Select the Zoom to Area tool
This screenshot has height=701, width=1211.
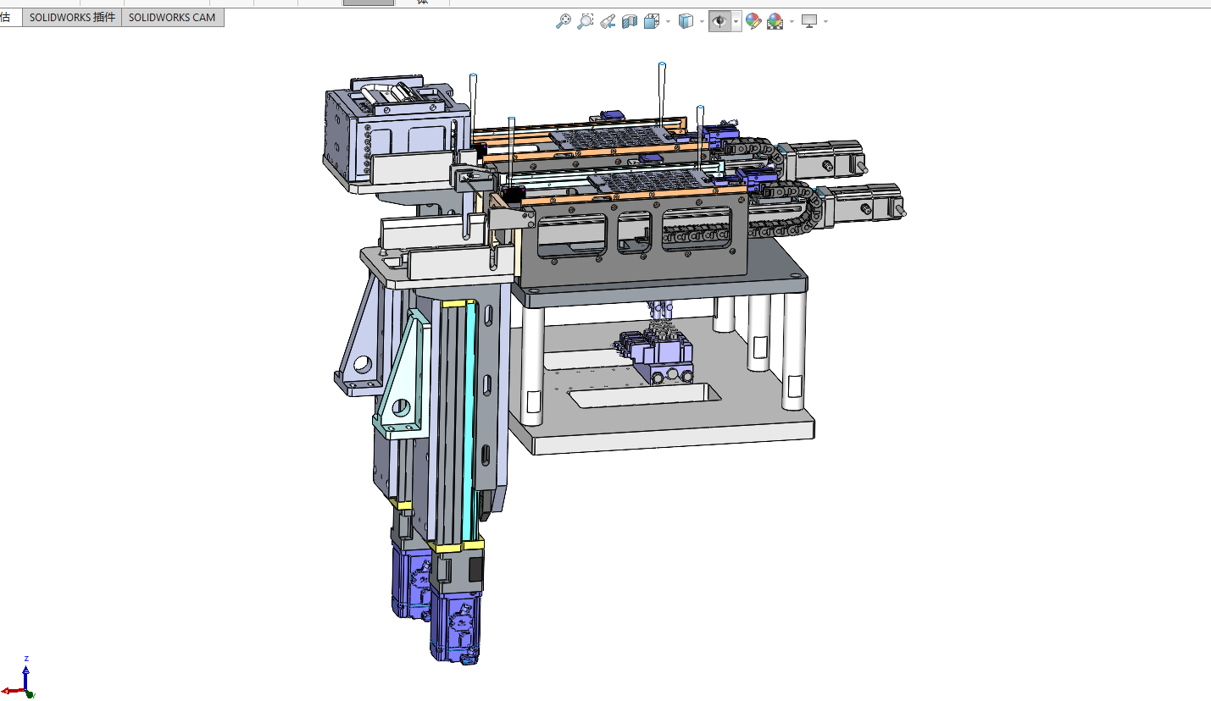[x=585, y=22]
